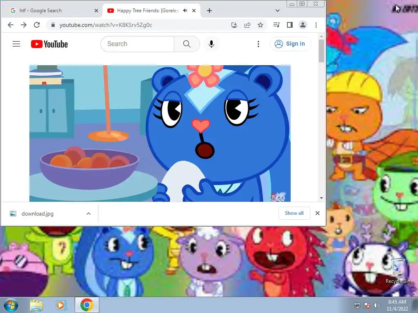This screenshot has height=313, width=418.
Task: Open the tab search dropdown arrow
Action: click(278, 11)
